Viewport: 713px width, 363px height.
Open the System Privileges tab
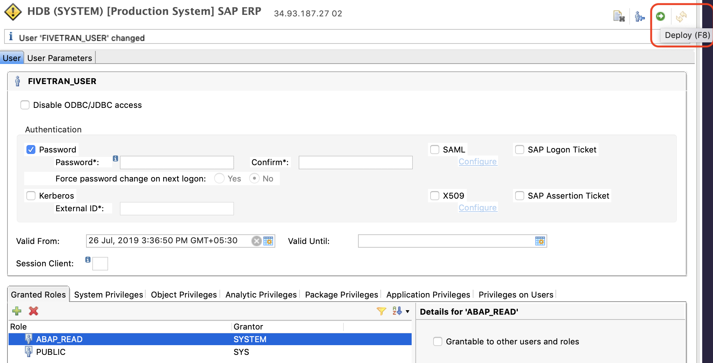click(x=108, y=295)
